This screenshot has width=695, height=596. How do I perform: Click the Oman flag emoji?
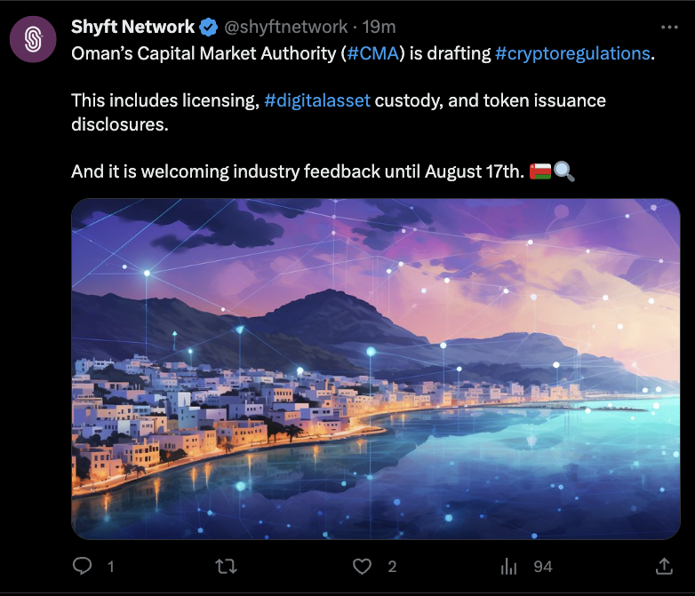point(539,171)
